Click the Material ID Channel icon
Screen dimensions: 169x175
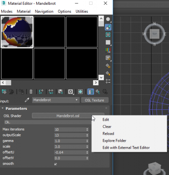71,92
